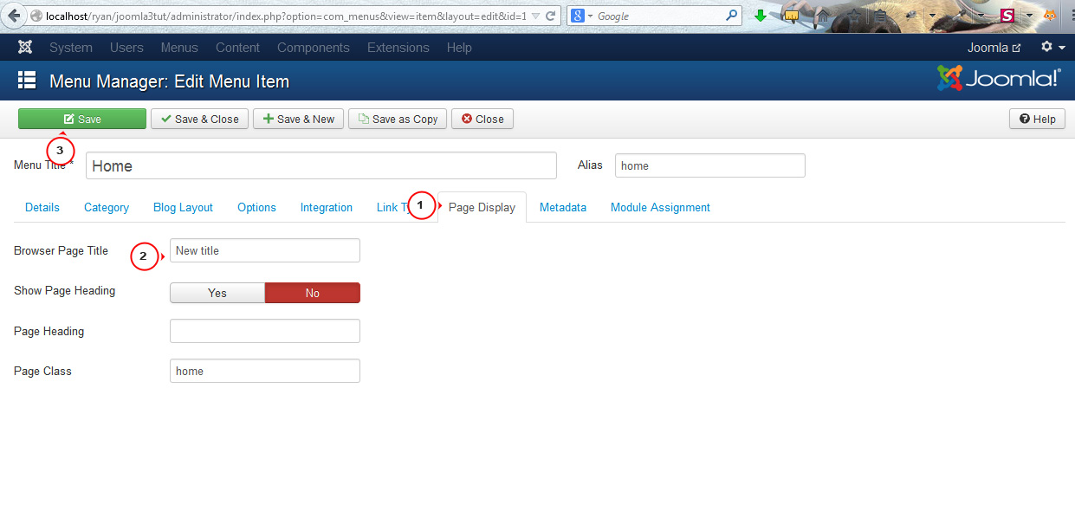Click the eyedropper color picker icon
This screenshot has height=505, width=1075.
(x=959, y=15)
